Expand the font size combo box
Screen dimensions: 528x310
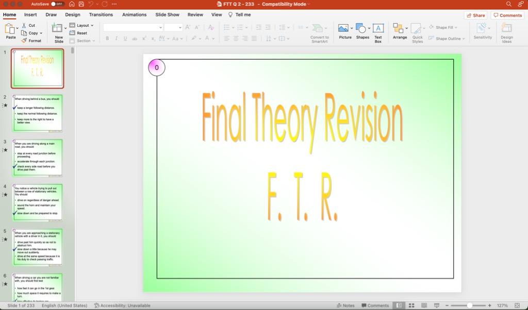pos(180,27)
